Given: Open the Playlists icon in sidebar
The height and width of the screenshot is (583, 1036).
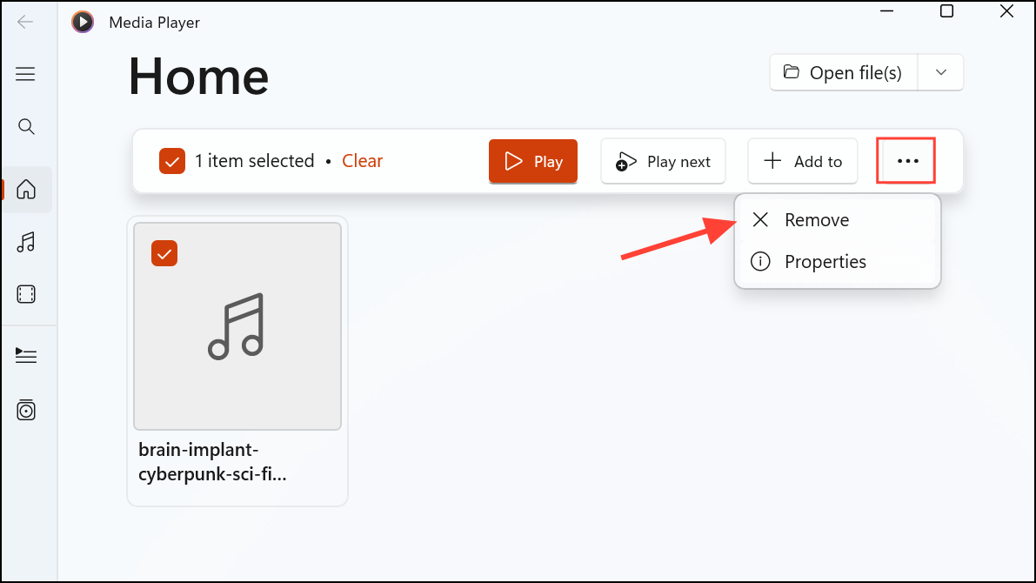Looking at the screenshot, I should [26, 409].
